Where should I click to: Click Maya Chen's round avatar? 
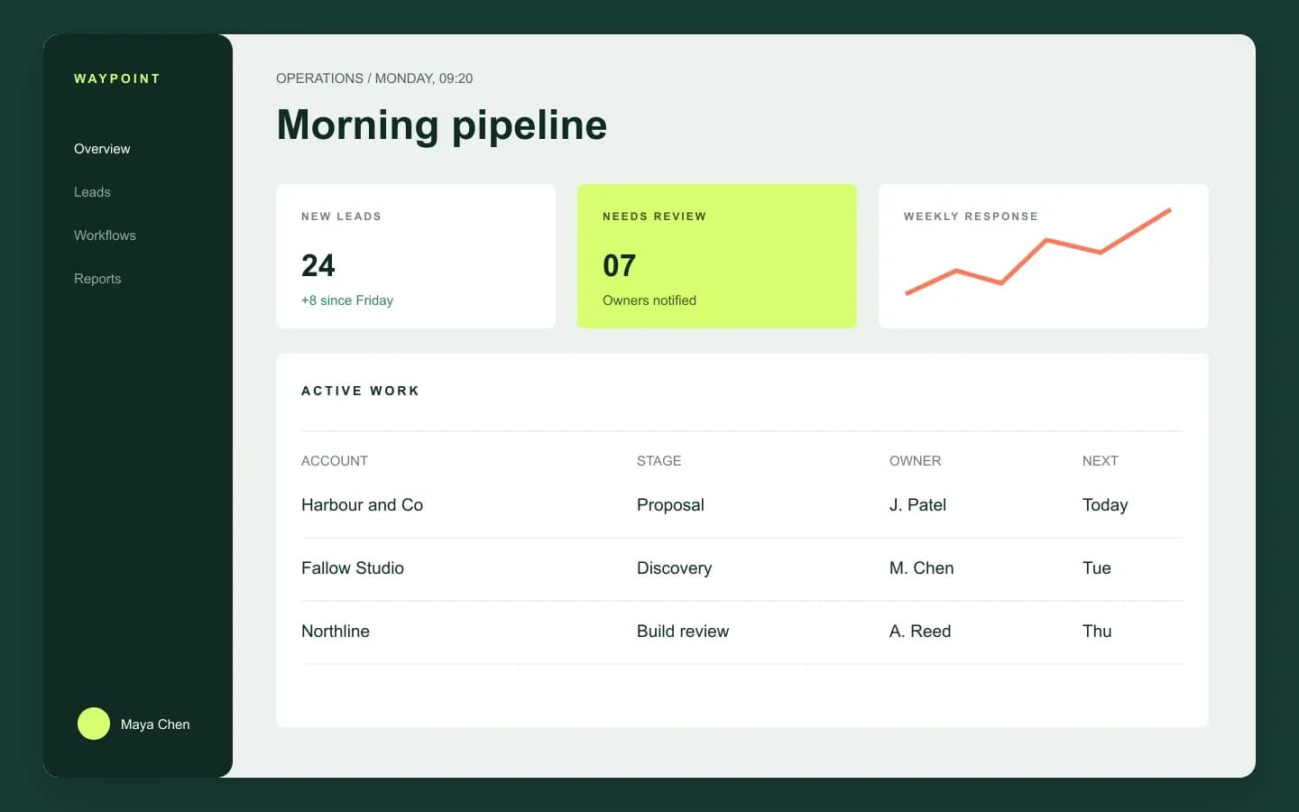coord(94,724)
